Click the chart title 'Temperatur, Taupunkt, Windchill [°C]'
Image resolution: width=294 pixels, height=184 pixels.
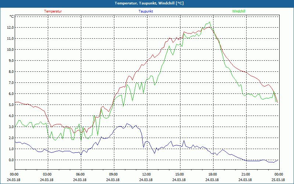tap(149, 3)
